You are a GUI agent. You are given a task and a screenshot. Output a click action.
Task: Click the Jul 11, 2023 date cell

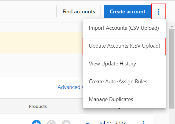click(x=112, y=123)
